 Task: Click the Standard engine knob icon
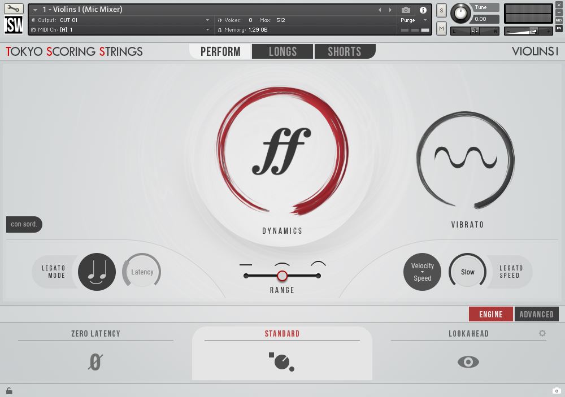click(282, 361)
